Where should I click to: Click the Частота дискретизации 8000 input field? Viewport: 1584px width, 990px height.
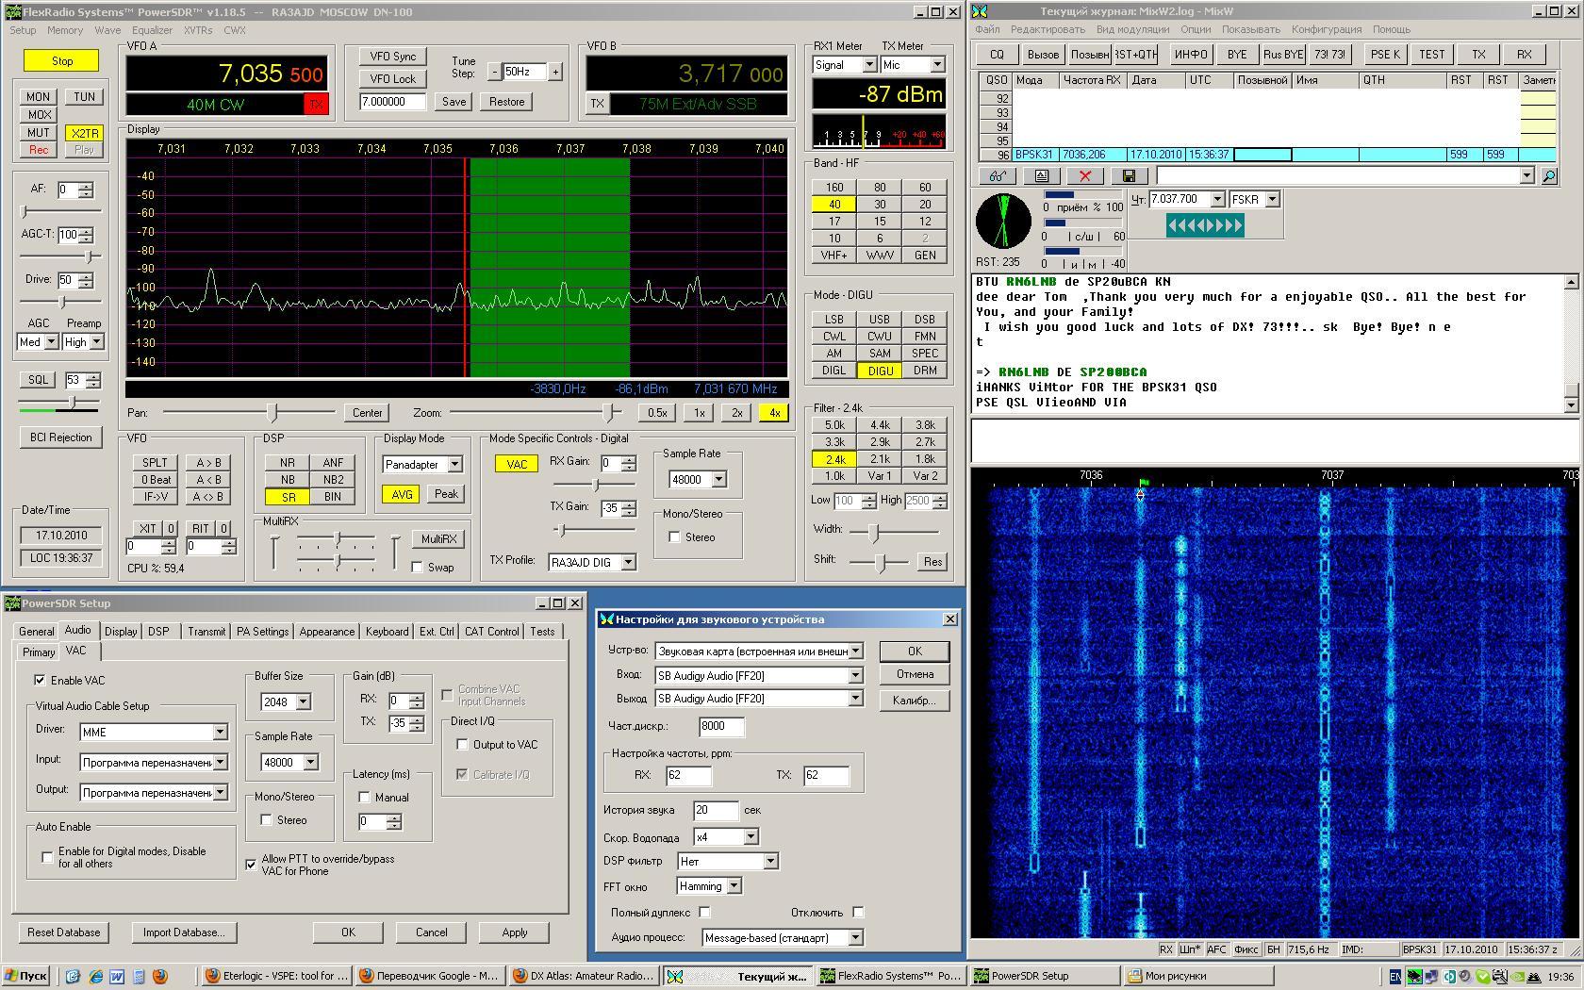pyautogui.click(x=721, y=726)
